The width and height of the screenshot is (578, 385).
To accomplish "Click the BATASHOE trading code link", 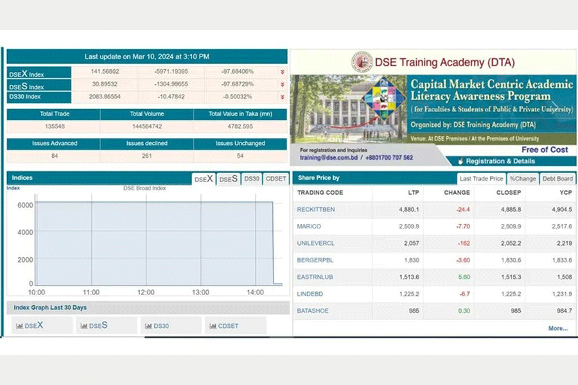I will point(313,311).
